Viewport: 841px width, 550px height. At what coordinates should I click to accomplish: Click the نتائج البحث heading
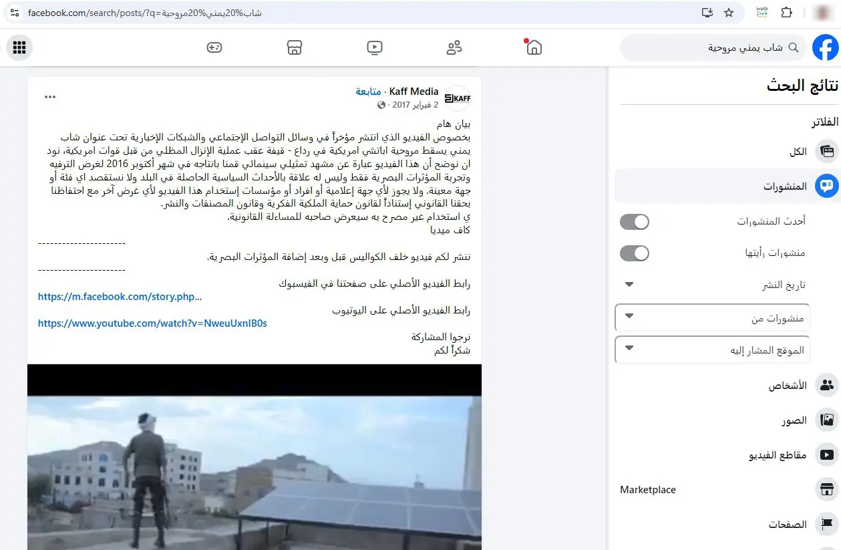tap(803, 86)
